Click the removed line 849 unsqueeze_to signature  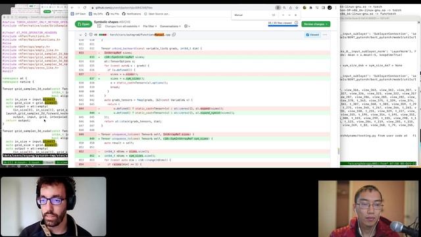pyautogui.click(x=203, y=134)
